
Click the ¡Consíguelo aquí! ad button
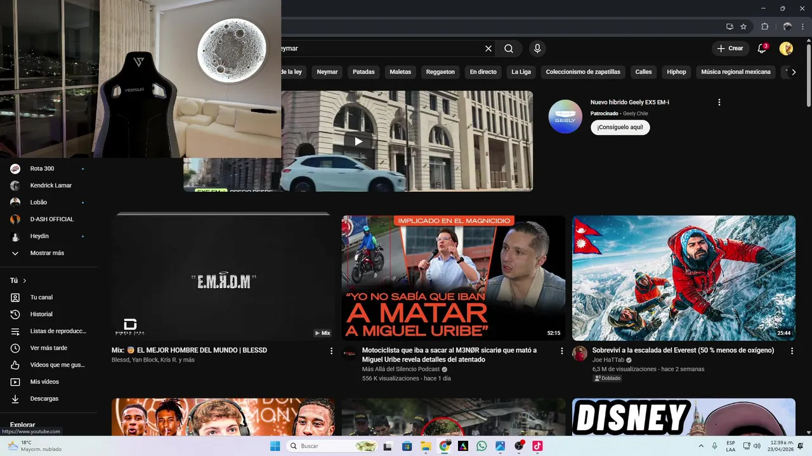[620, 127]
